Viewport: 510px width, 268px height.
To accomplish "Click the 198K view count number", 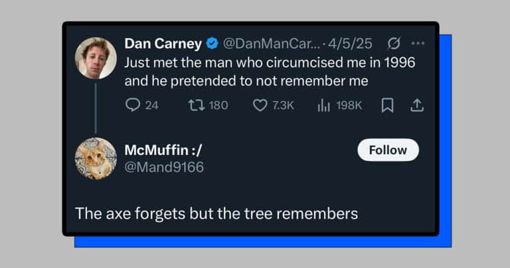I will (x=349, y=105).
